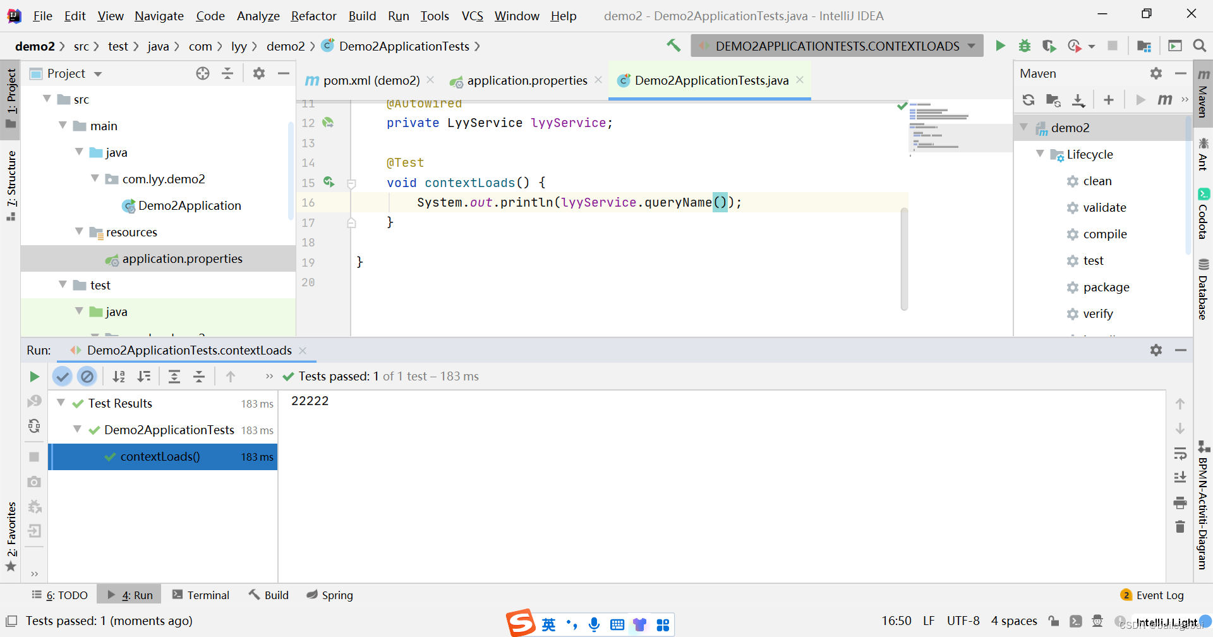Toggle Show Passed tests checkmark button
Viewport: 1213px width, 637px height.
[62, 377]
